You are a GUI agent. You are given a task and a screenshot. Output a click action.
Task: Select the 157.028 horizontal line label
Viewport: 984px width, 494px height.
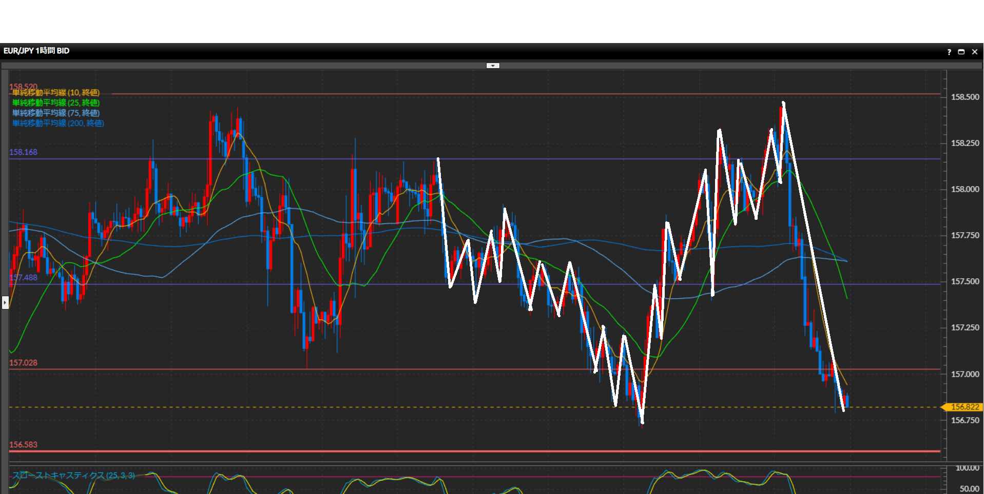23,363
